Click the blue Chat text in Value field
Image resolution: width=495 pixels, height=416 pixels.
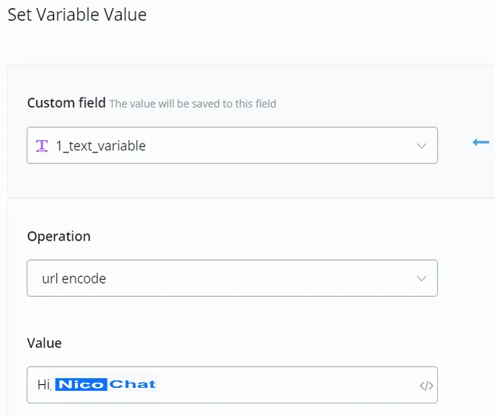point(133,384)
